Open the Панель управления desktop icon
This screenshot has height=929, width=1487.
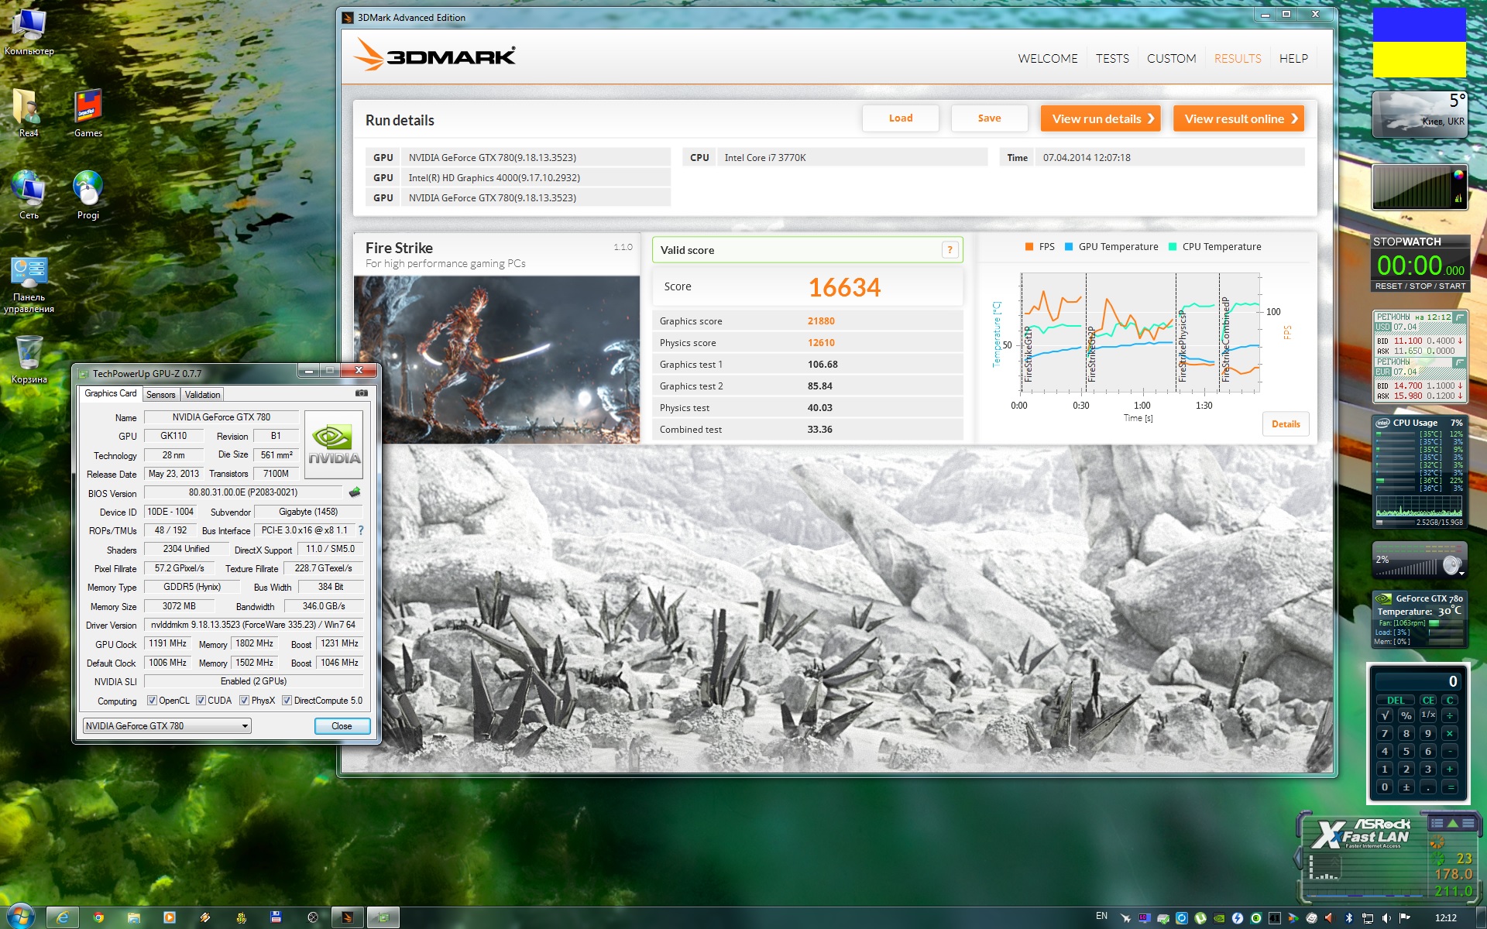pos(29,285)
